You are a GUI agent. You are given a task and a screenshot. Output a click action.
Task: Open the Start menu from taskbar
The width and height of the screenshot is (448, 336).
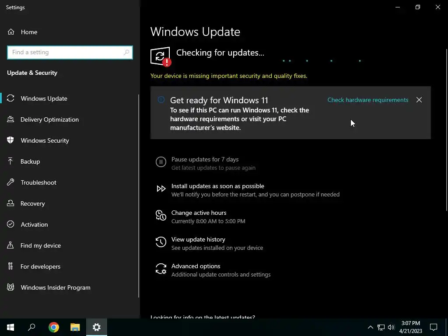(x=10, y=327)
